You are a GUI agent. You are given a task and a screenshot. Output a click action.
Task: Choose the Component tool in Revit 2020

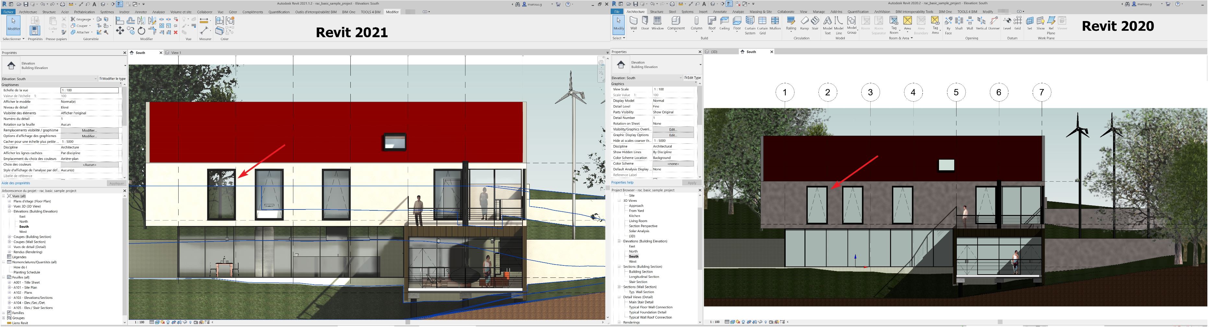tap(676, 23)
